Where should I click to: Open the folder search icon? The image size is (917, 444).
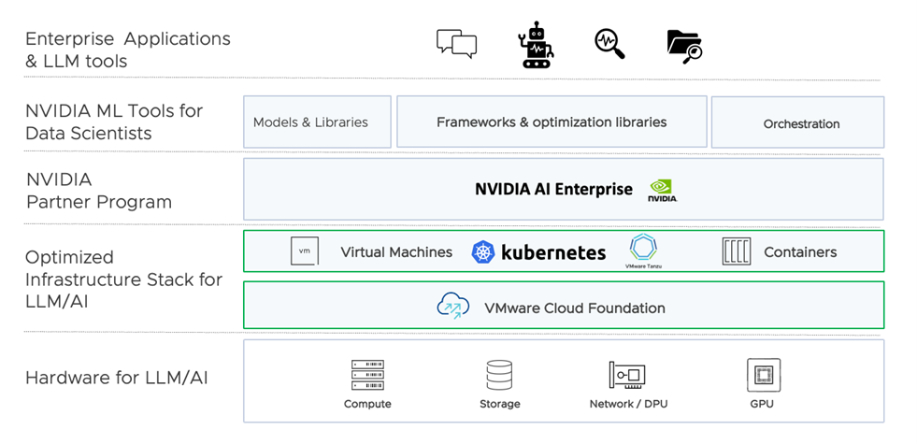coord(684,46)
